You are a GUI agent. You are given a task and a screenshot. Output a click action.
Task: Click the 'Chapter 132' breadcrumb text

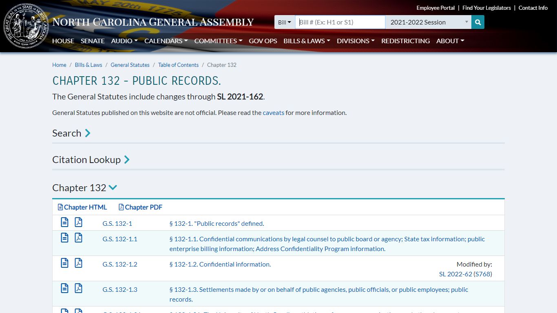222,65
